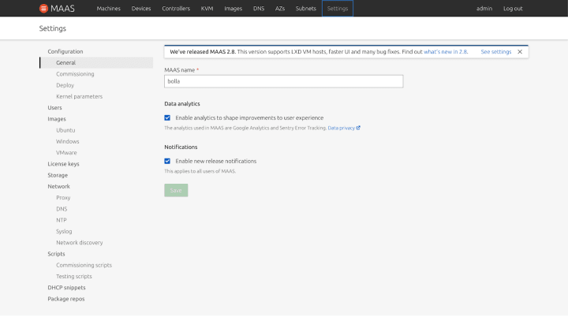Open DNS settings in the sidebar
The width and height of the screenshot is (568, 317).
(62, 209)
